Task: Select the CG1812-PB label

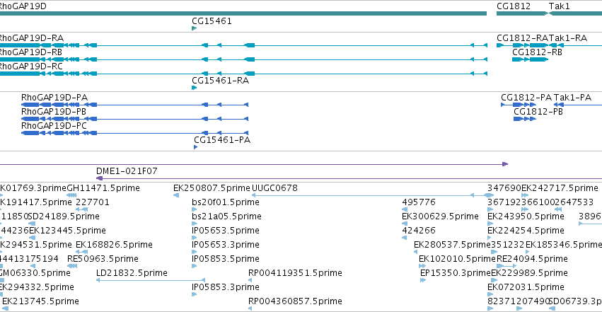Action: coord(538,112)
